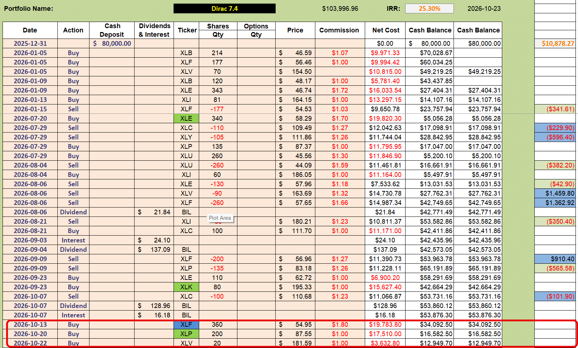Select the ($596.40) loss cell
Image resolution: width=578 pixels, height=348 pixels.
(555, 137)
